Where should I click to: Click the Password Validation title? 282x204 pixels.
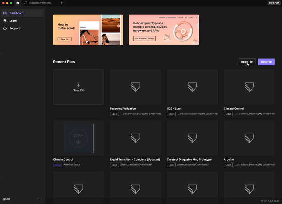tap(123, 109)
